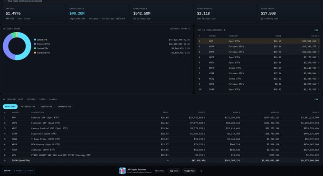Download CSV of By Category table
Viewport: 323px width, 176px height.
(316, 99)
